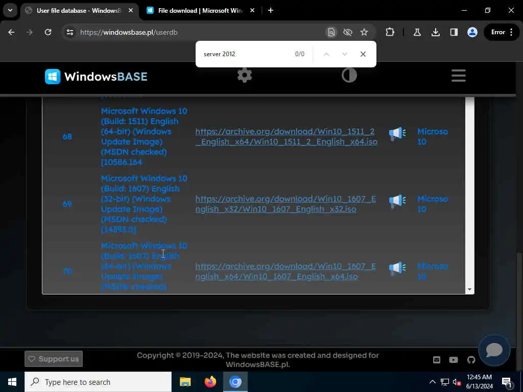
Task: Open the chat bubble widget
Action: pos(494,350)
